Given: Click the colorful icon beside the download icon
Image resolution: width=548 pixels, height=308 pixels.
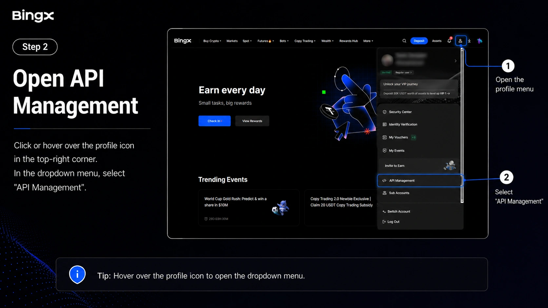Looking at the screenshot, I should tap(479, 41).
